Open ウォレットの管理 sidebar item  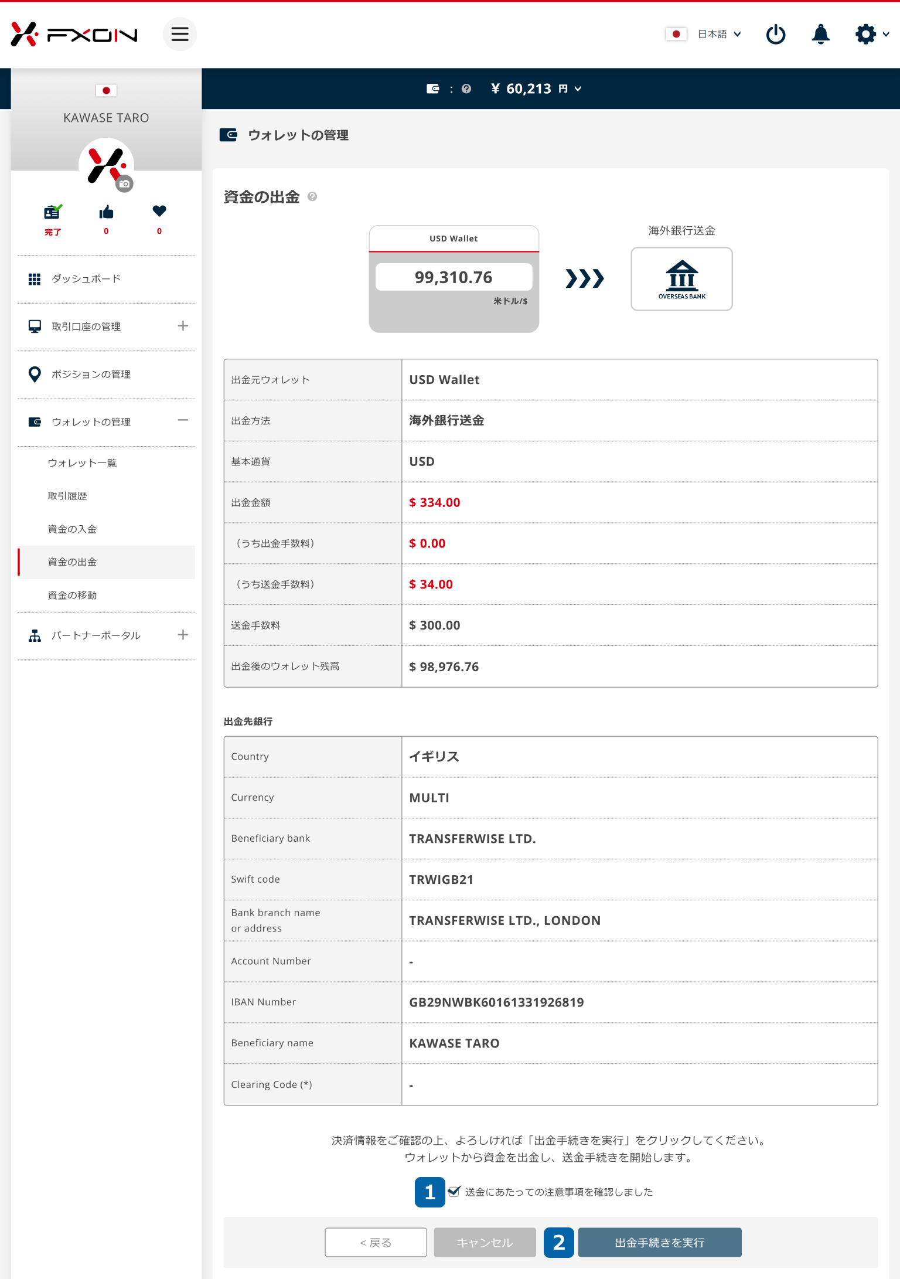point(91,422)
